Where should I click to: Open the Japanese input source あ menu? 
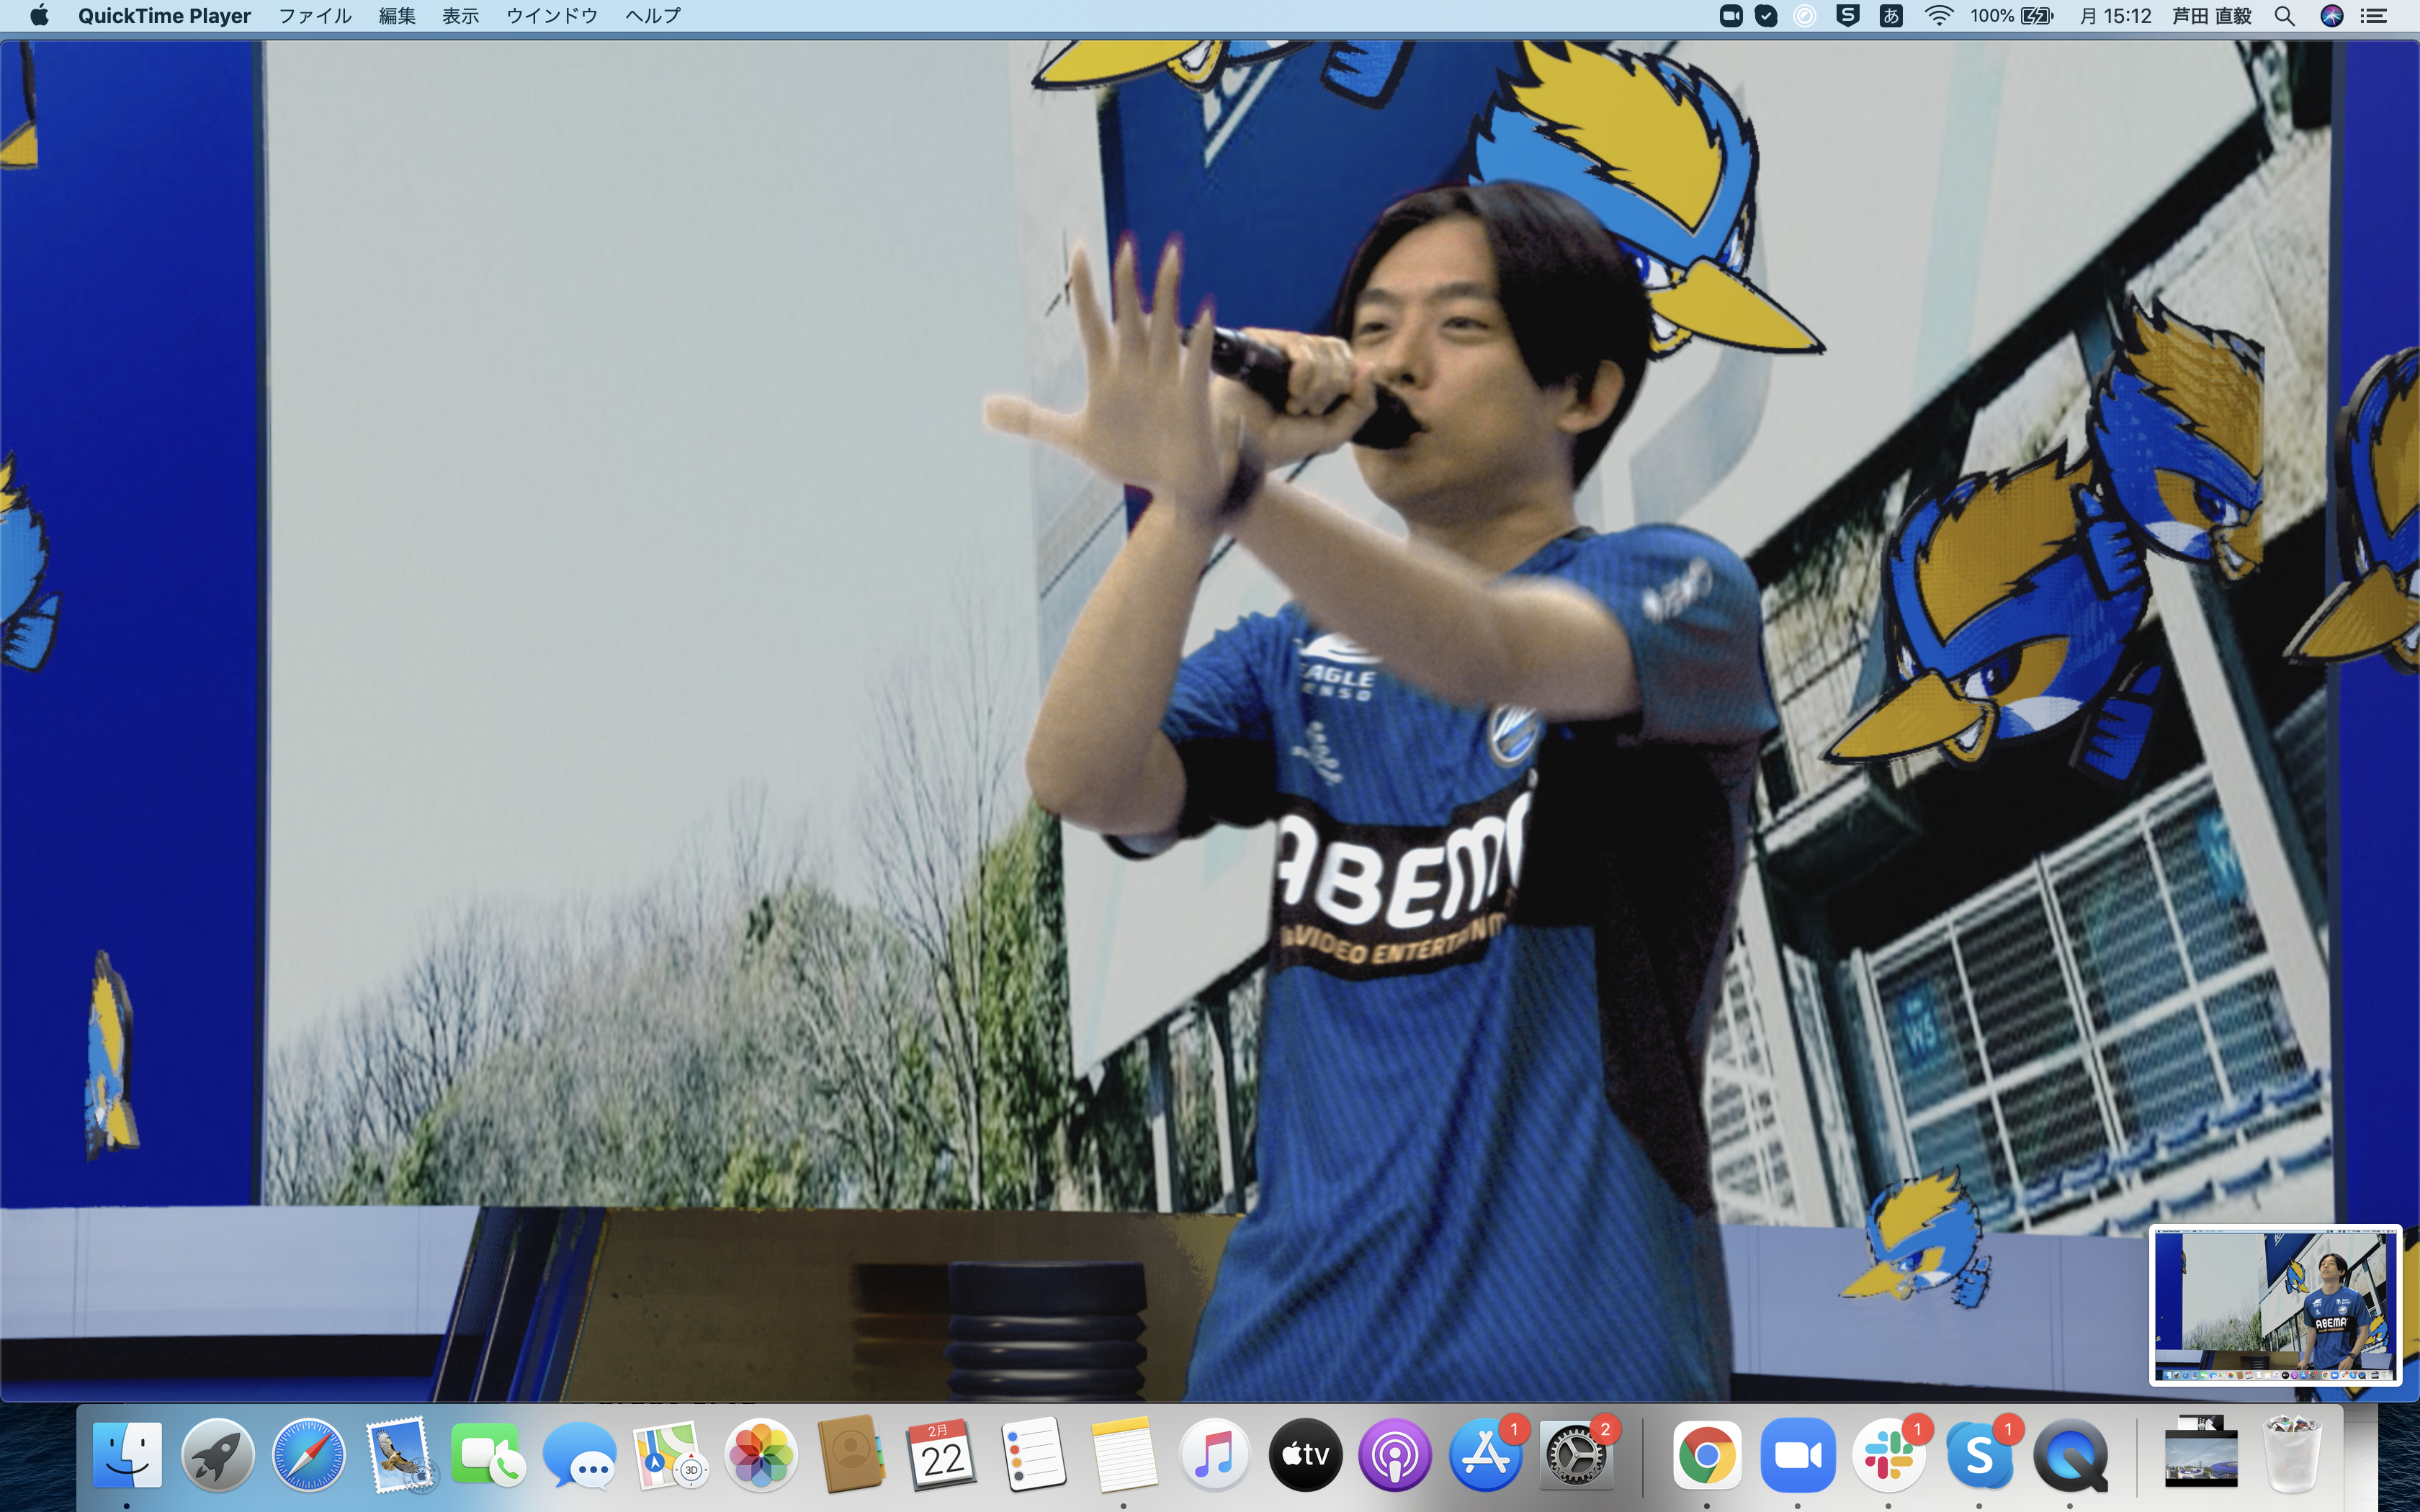pos(1890,16)
